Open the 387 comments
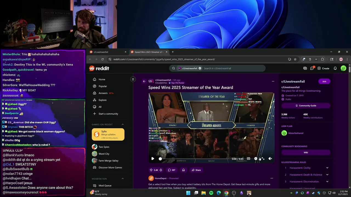351x197 pixels. tap(172, 170)
